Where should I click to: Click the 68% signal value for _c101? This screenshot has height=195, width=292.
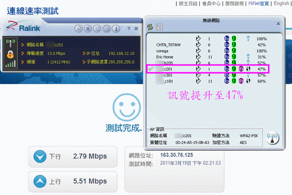click(261, 81)
